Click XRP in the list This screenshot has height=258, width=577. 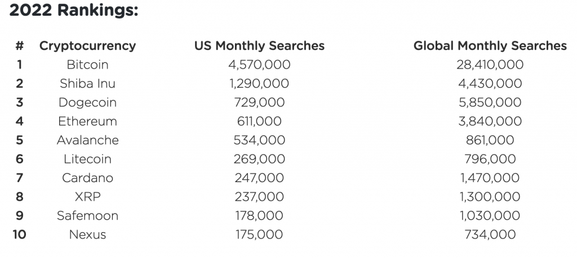pos(87,197)
